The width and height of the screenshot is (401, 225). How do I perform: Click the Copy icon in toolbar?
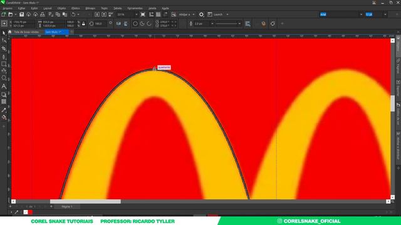coord(58,14)
